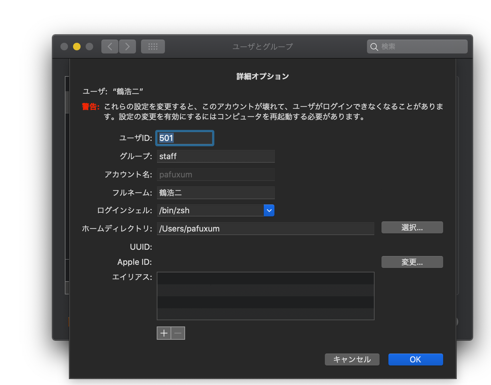The image size is (491, 385).
Task: Click the 選択... button for home directory
Action: click(x=412, y=227)
